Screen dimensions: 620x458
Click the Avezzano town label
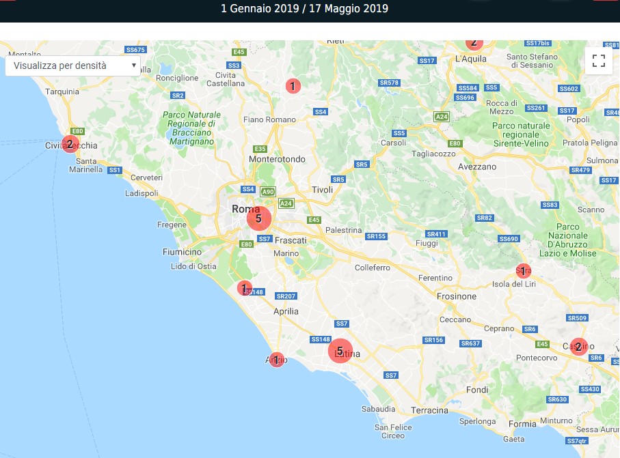(x=477, y=167)
